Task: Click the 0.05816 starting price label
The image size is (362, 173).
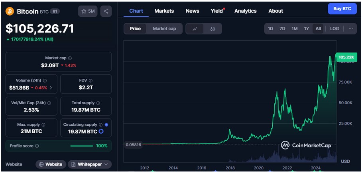Action: [133, 145]
